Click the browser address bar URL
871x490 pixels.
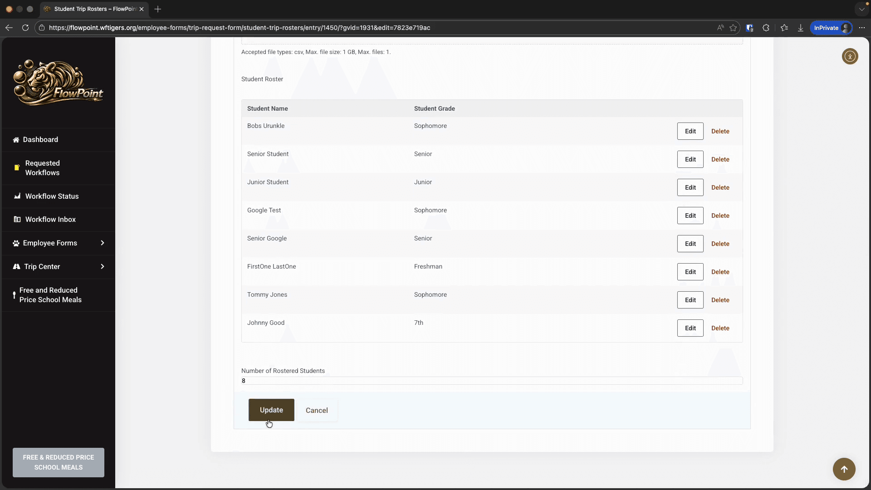point(240,28)
